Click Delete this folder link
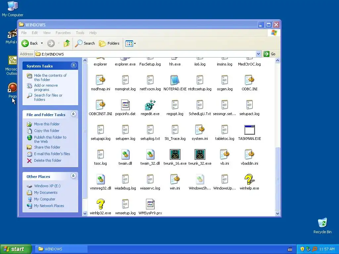Image resolution: width=339 pixels, height=254 pixels. 48,160
